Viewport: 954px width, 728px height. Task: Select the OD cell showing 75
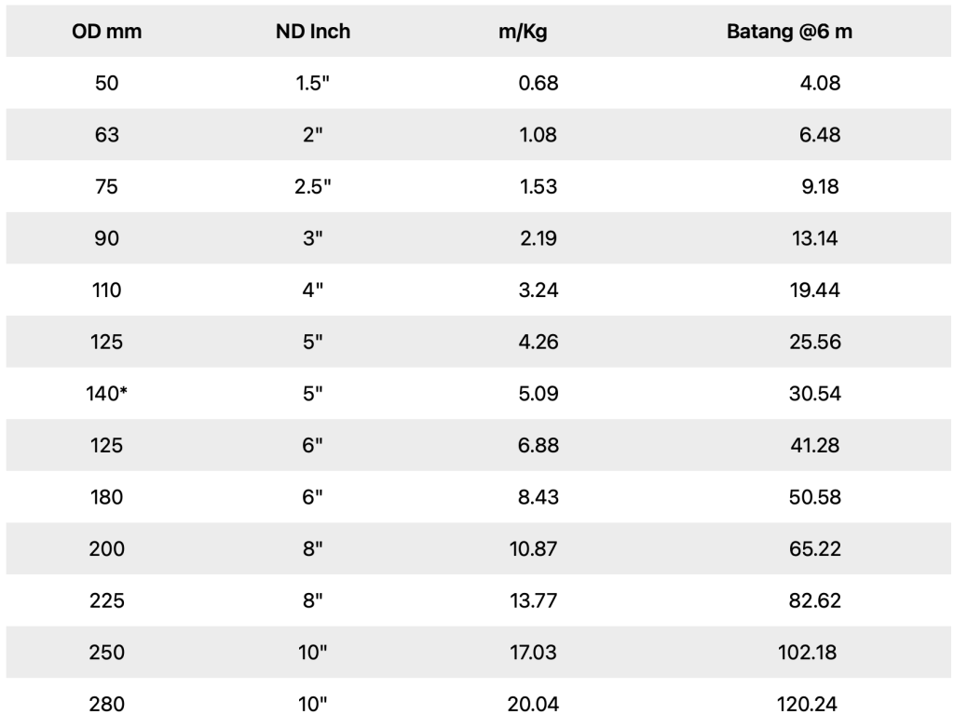[107, 187]
